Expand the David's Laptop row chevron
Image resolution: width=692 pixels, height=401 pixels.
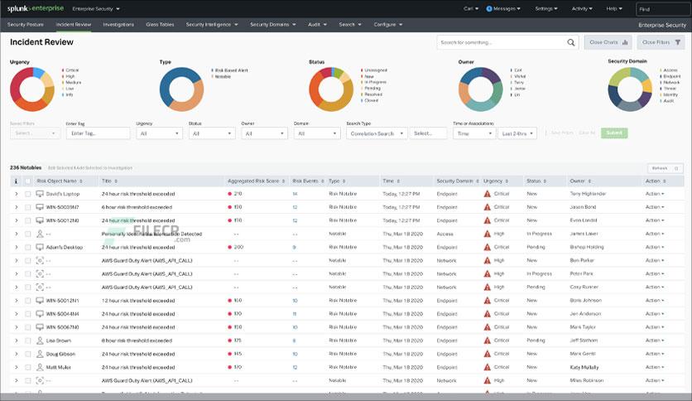coord(17,194)
